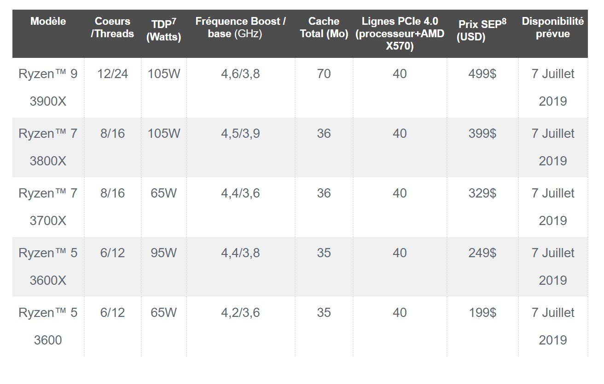Select the 95W TDP cell
Screen dimensions: 604x384
(163, 253)
